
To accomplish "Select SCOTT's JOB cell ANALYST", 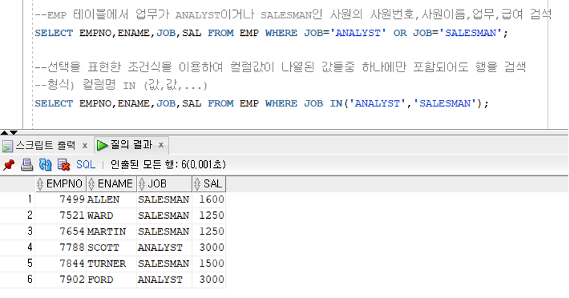I will (x=164, y=248).
